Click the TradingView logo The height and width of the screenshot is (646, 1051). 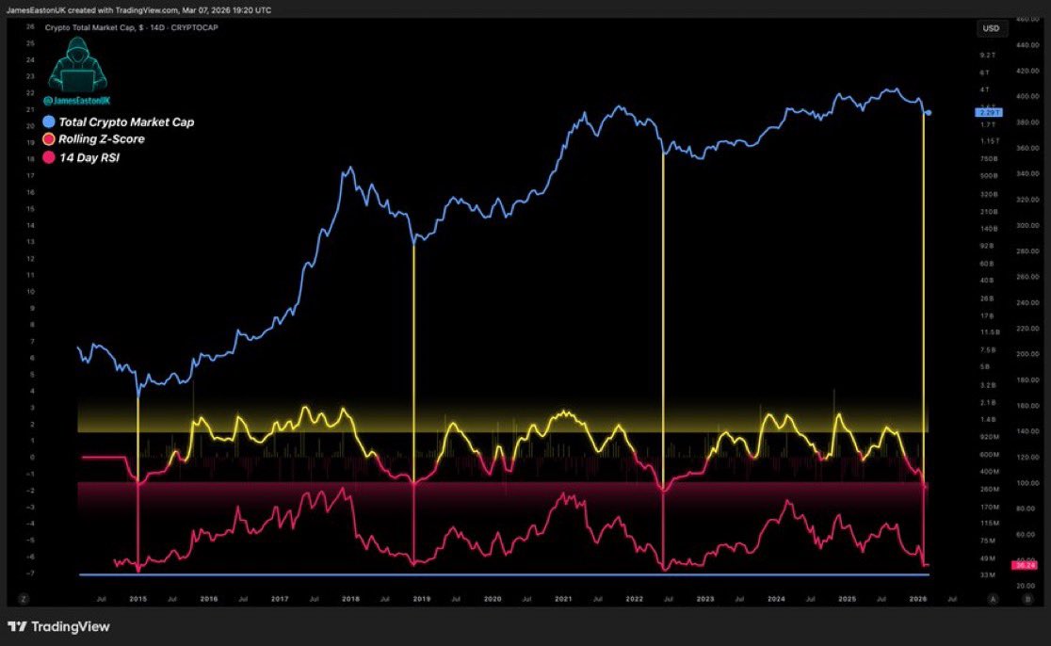click(x=58, y=626)
